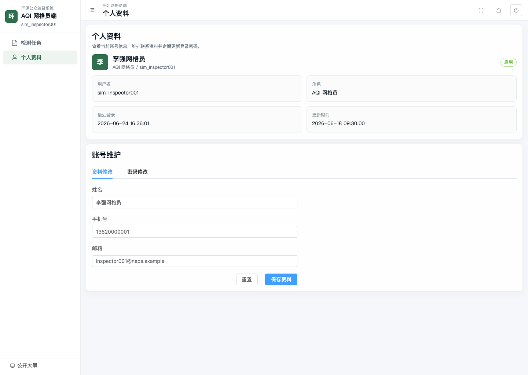Screen dimensions: 528x375
Task: Focus the 手机号 input field
Action: pyautogui.click(x=195, y=232)
